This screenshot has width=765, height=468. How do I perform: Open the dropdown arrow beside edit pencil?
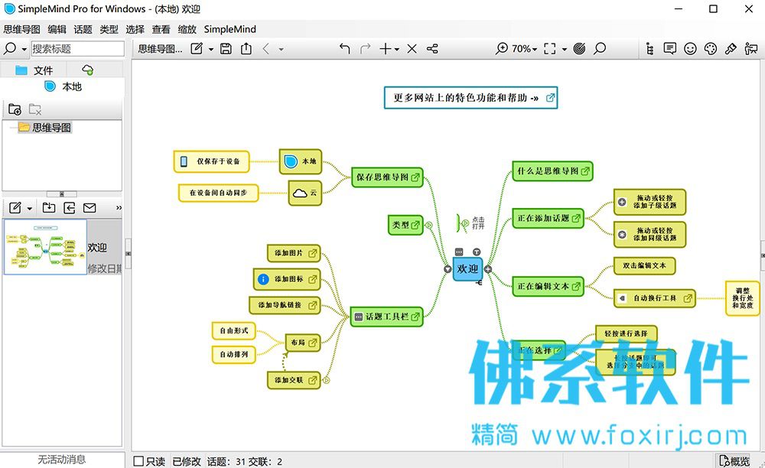211,49
